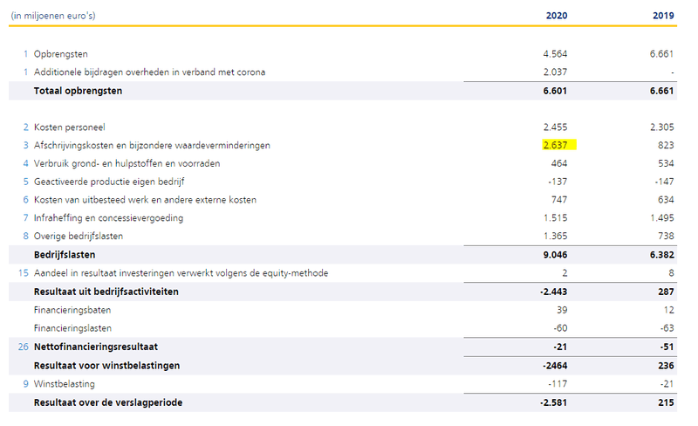
Task: Open note 3 for Afschrijvingskosten
Action: click(x=26, y=145)
